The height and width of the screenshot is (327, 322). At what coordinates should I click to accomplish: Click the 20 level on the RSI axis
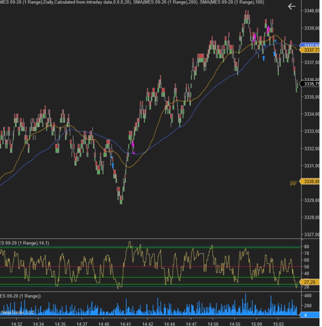[x=306, y=287]
